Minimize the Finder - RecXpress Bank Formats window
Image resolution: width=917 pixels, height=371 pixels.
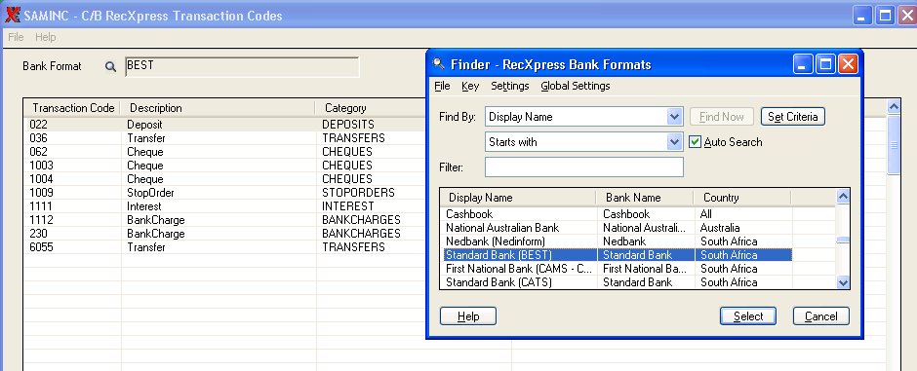tap(803, 64)
